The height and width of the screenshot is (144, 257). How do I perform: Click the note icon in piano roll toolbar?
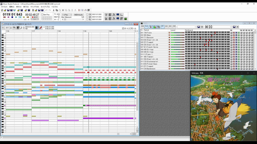(21, 28)
